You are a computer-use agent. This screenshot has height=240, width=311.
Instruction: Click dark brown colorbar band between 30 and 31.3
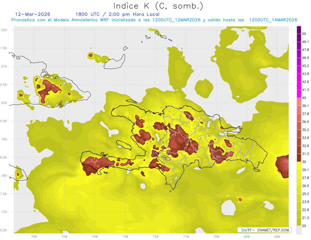pos(299,158)
